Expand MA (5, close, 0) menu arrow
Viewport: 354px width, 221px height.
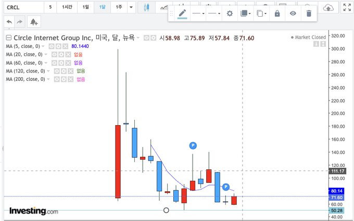(x=43, y=46)
